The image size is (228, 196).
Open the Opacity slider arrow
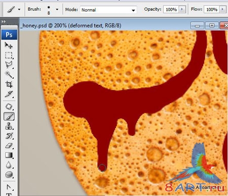(x=182, y=9)
